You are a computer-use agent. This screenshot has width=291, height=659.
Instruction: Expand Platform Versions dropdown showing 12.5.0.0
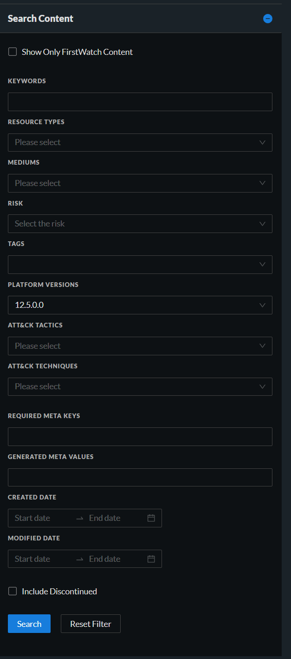pyautogui.click(x=139, y=305)
